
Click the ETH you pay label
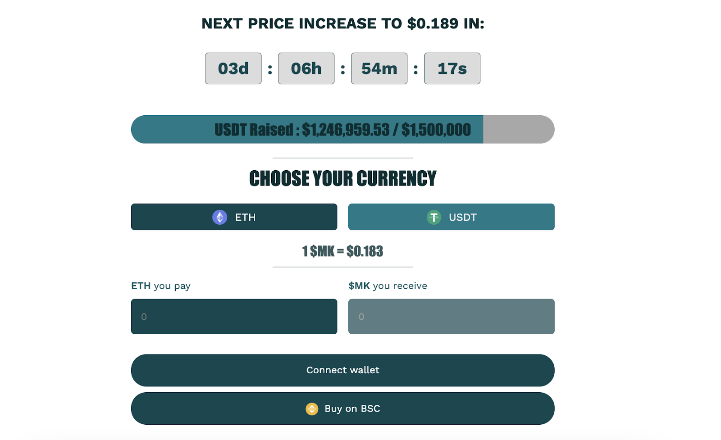click(x=161, y=286)
